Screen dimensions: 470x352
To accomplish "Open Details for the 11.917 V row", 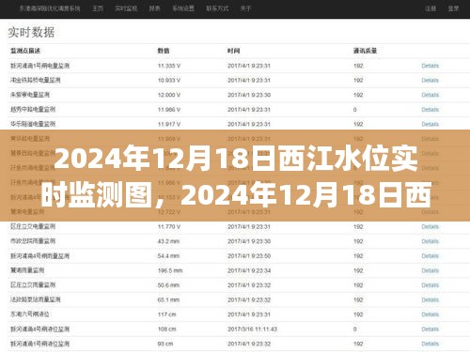I will click(430, 124).
